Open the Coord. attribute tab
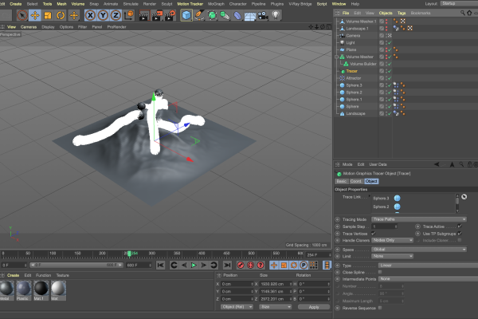Image resolution: width=478 pixels, height=319 pixels. coord(356,181)
